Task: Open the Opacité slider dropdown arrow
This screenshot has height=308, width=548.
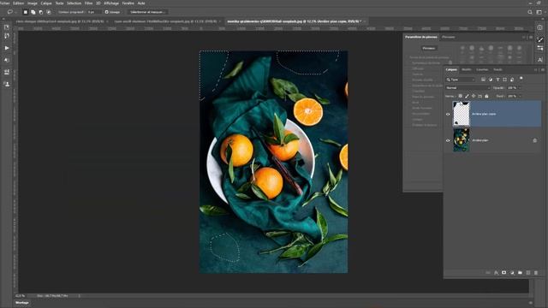Action: (x=520, y=88)
